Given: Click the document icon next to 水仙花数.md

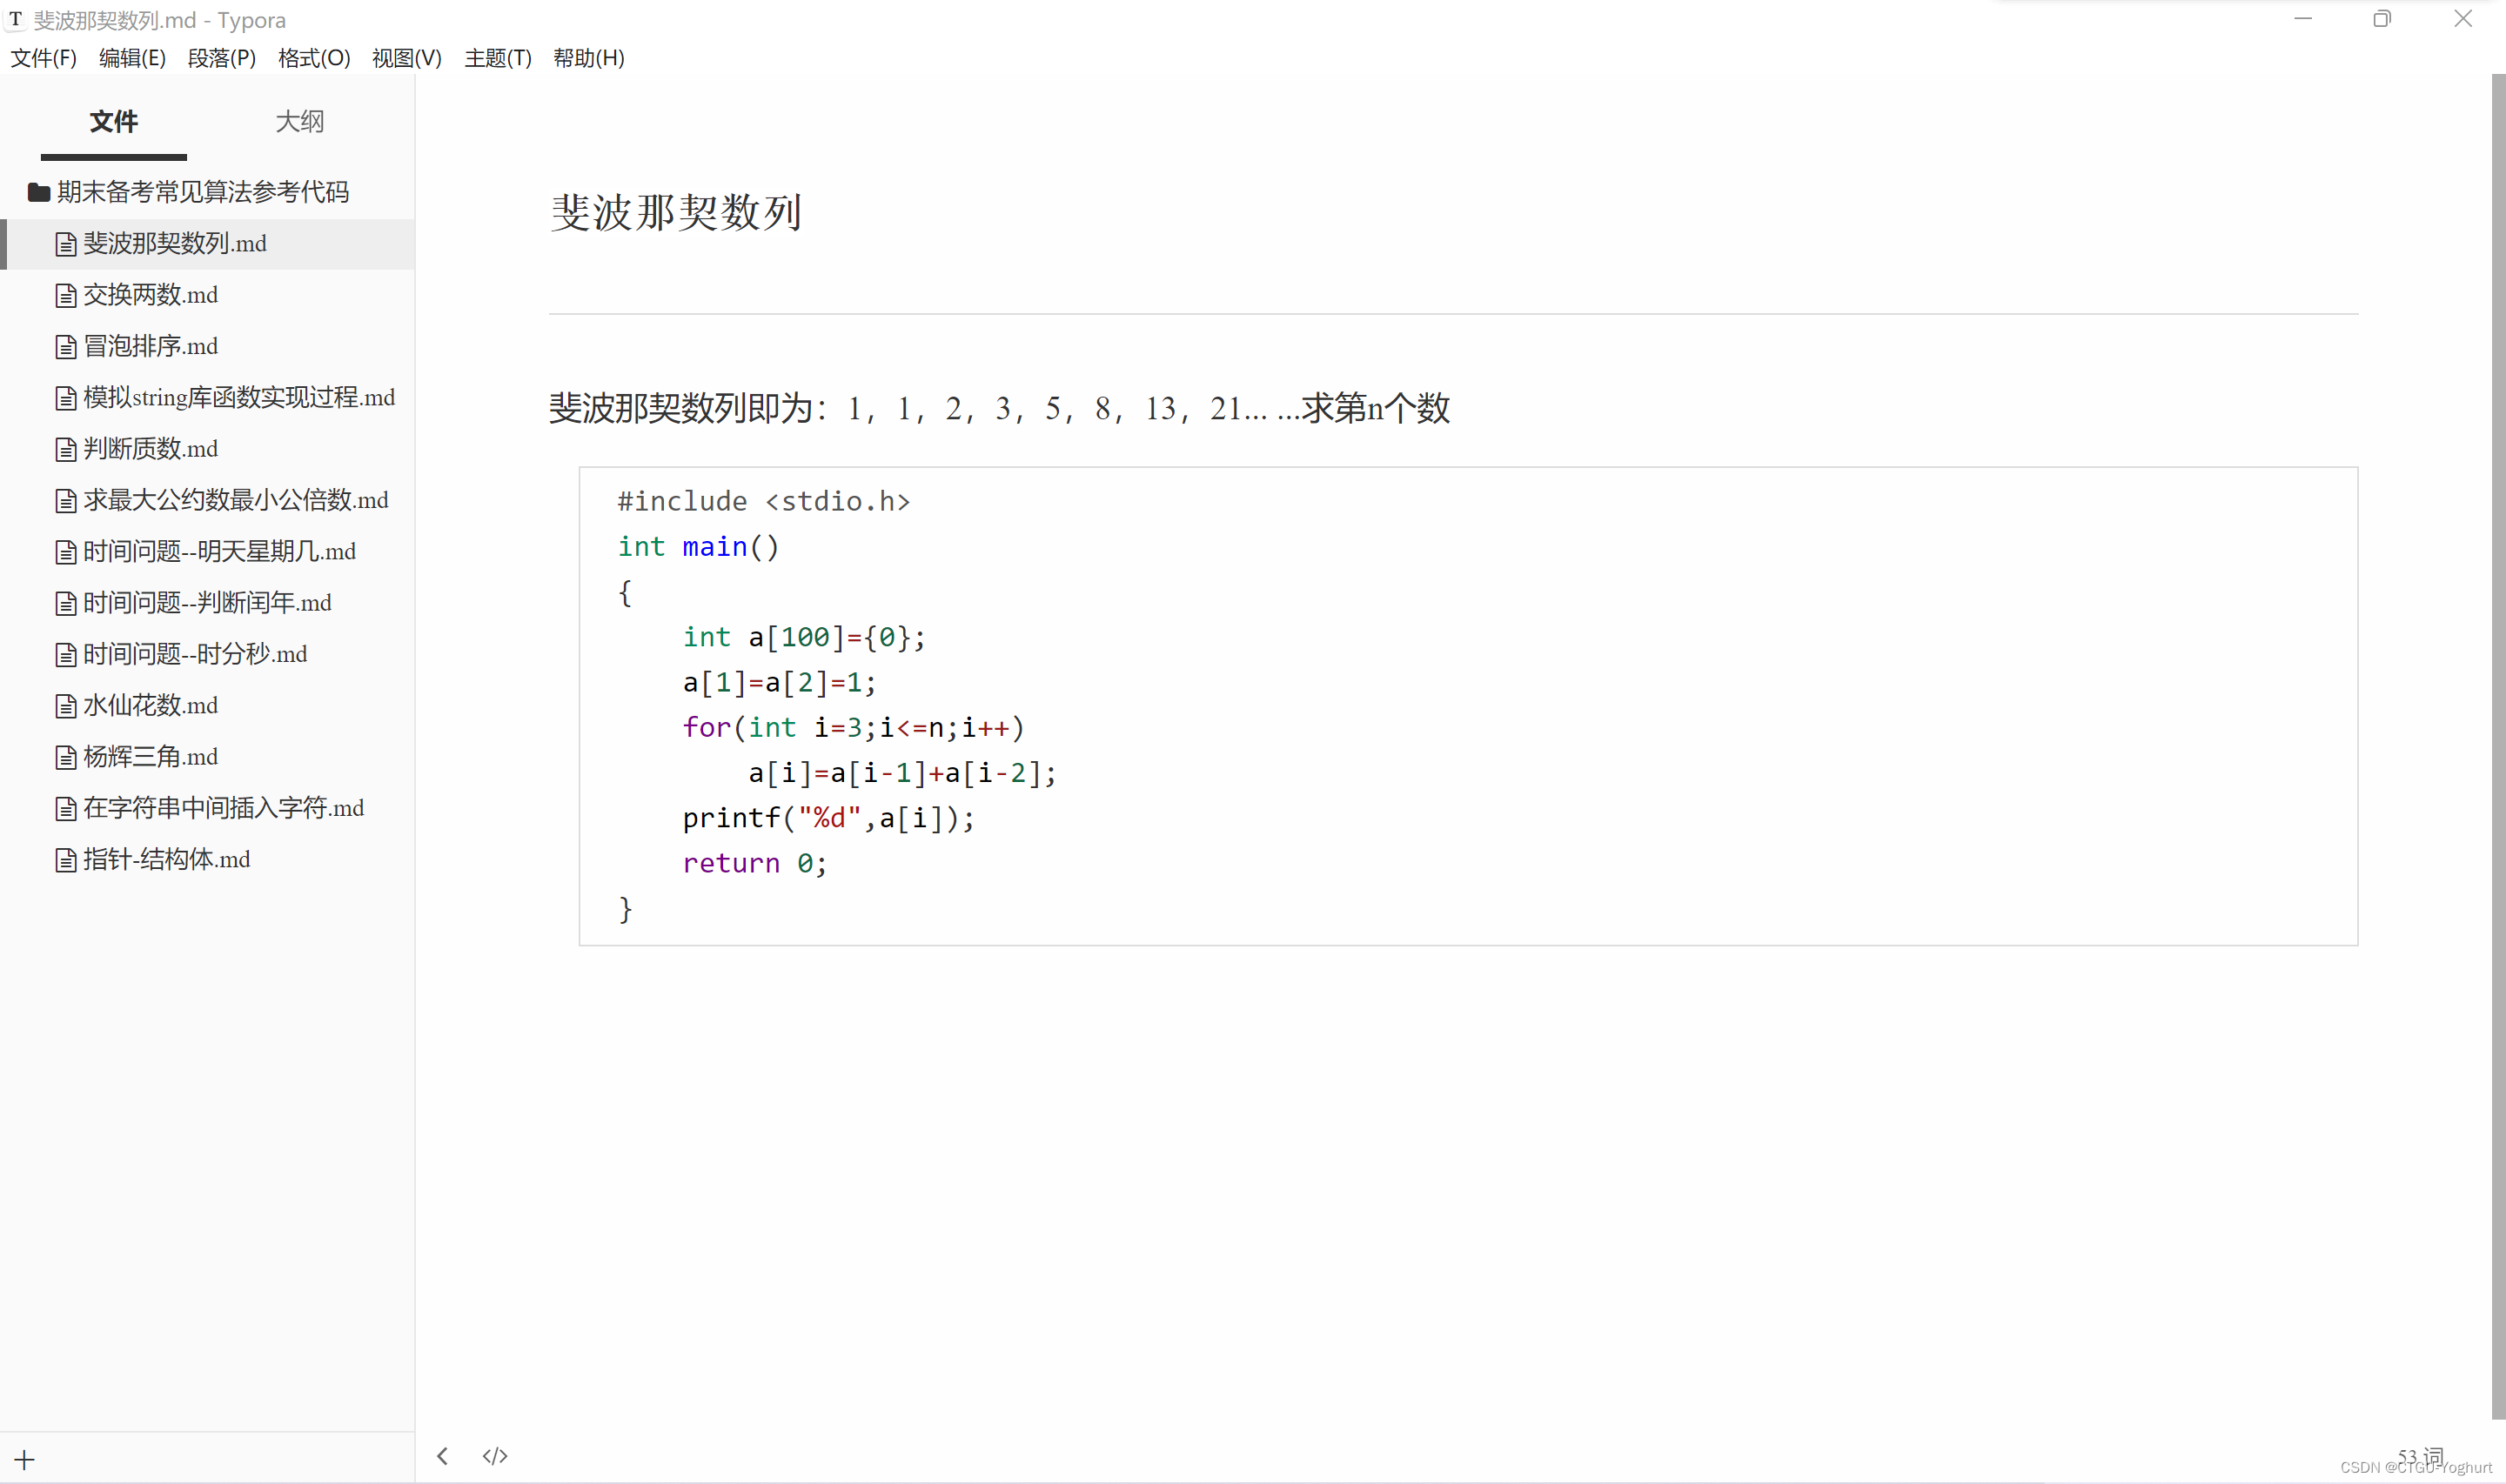Looking at the screenshot, I should [x=66, y=706].
